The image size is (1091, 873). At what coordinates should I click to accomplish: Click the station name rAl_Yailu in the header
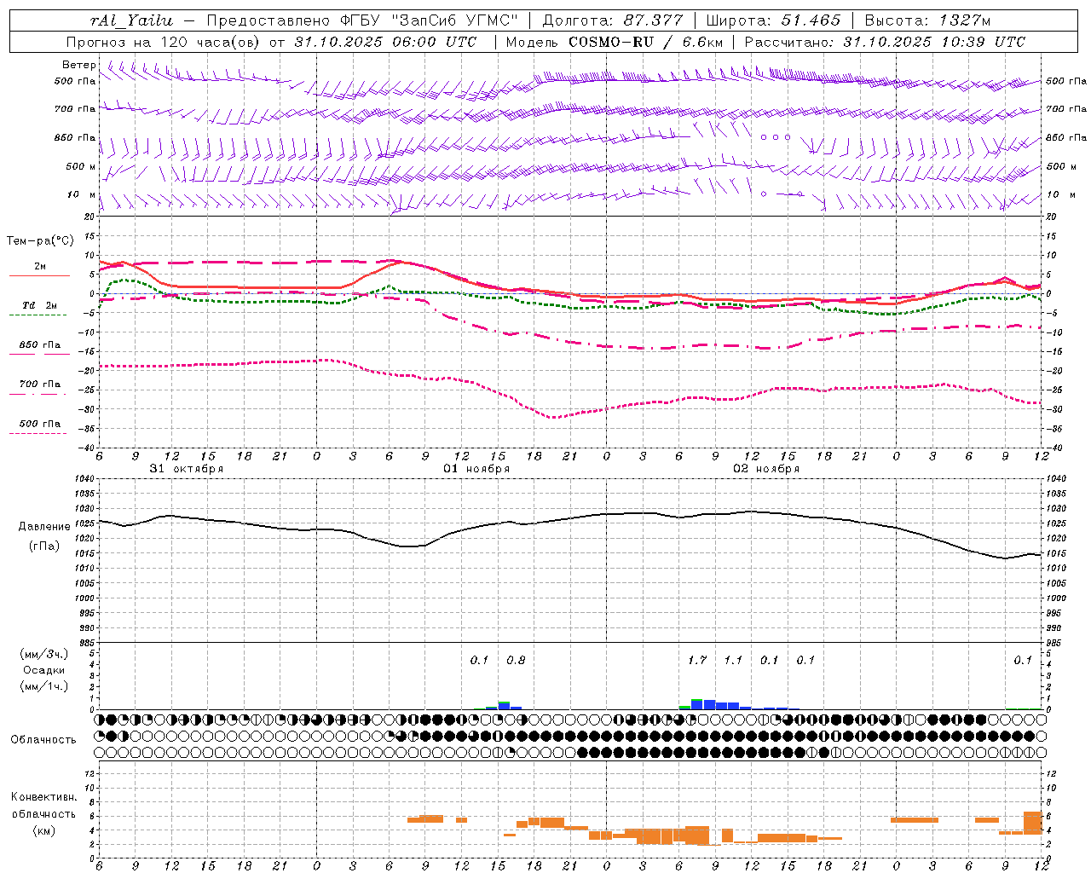coord(131,20)
